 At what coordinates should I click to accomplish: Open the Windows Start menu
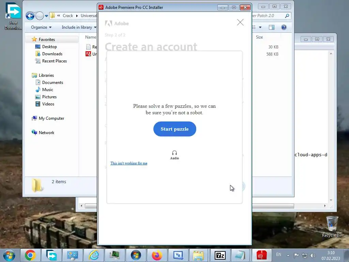pos(9,255)
